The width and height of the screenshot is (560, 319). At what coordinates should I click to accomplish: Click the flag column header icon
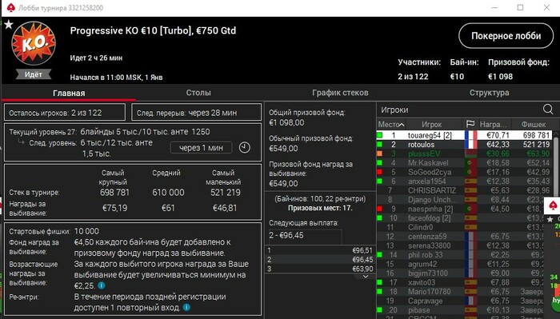click(x=470, y=124)
